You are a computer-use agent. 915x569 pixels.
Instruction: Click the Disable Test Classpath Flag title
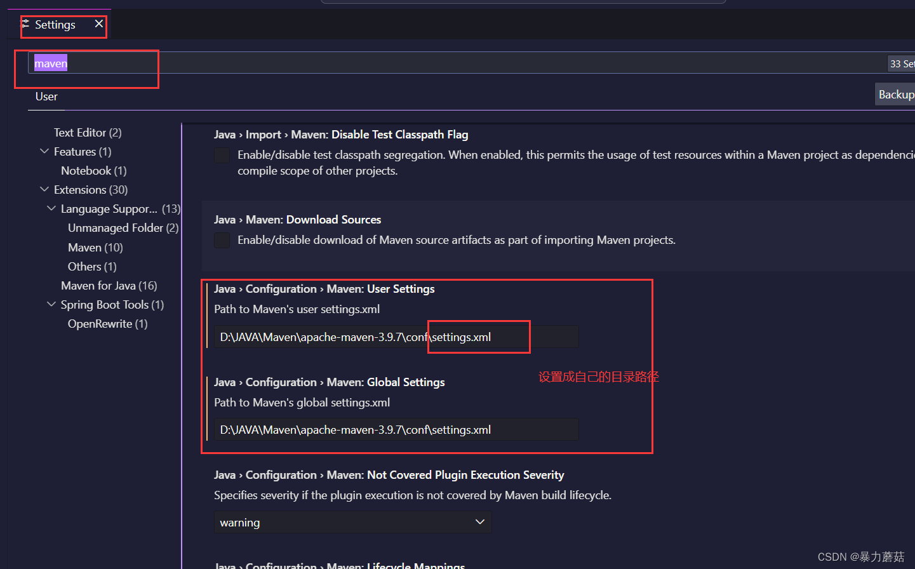tap(341, 135)
